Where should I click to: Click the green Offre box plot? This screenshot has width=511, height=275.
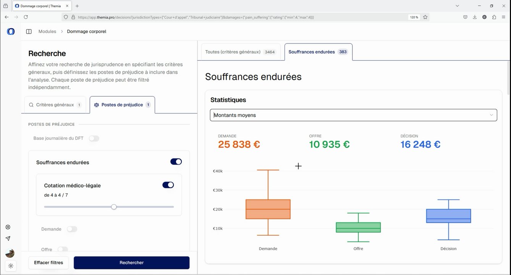tap(358, 227)
